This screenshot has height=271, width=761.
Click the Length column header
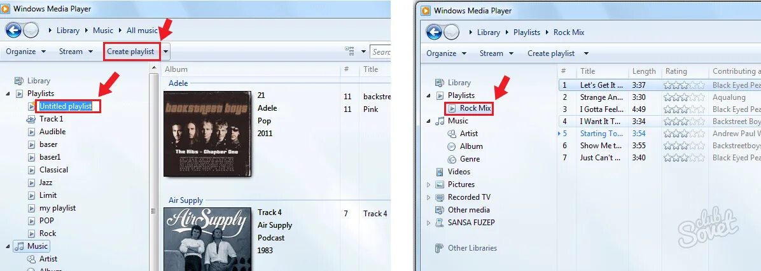[x=644, y=71]
